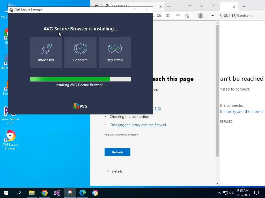This screenshot has width=265, height=198.
Task: Close tab in rightmost browser window
Action: (x=234, y=7)
